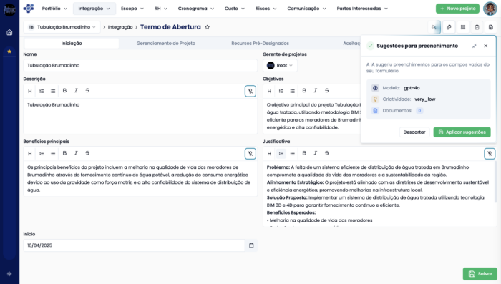The image size is (501, 284).
Task: Click inside the Descrição text area
Action: [x=140, y=116]
